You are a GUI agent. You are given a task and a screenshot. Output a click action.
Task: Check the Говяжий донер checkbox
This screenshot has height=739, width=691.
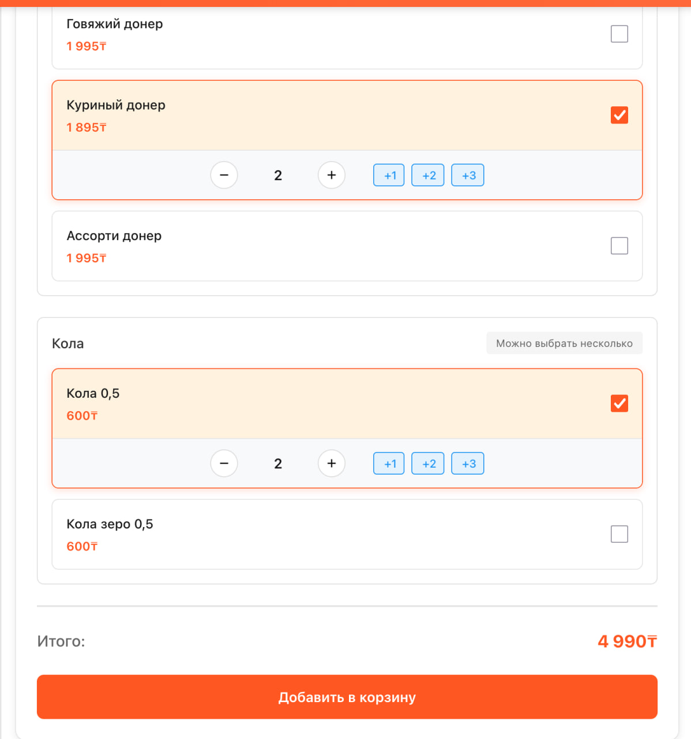pyautogui.click(x=619, y=34)
